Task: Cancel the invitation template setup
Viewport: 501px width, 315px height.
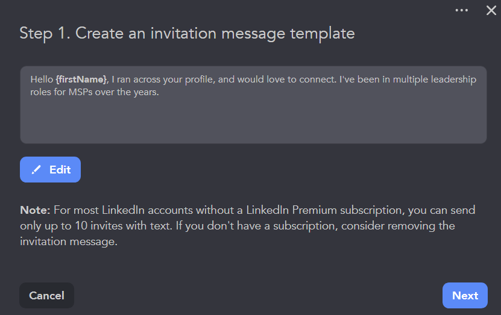Action: point(46,295)
